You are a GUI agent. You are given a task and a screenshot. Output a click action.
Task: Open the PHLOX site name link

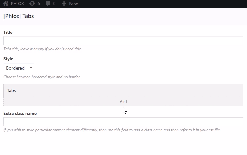click(17, 3)
